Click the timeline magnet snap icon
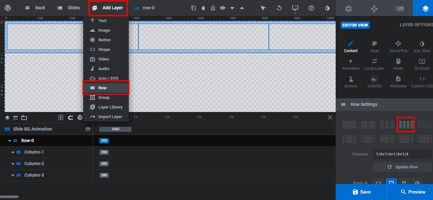This screenshot has width=433, height=200. (70, 118)
